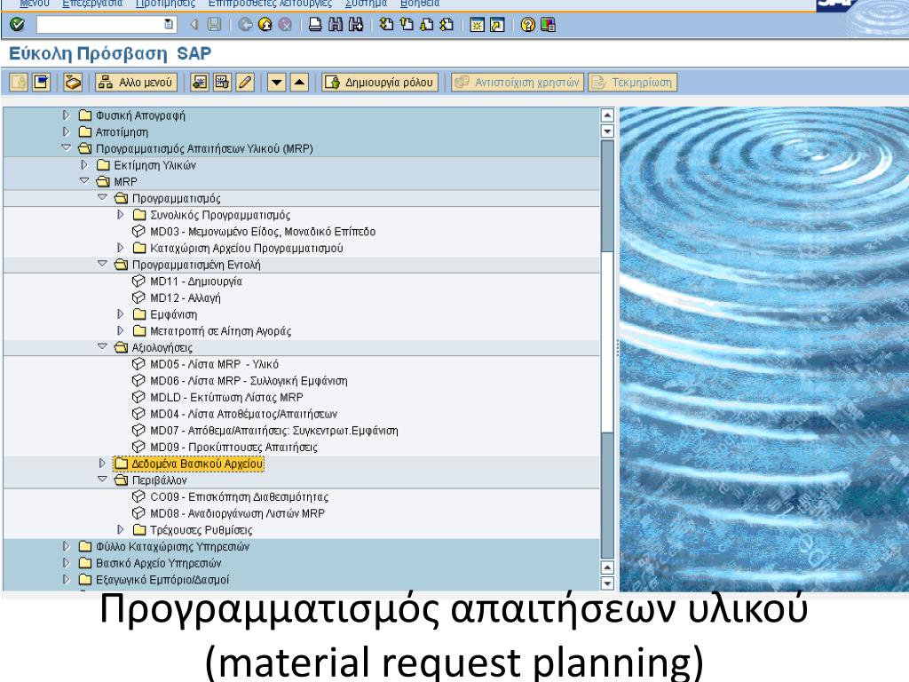Click the yellow Help question mark icon

pos(527,24)
